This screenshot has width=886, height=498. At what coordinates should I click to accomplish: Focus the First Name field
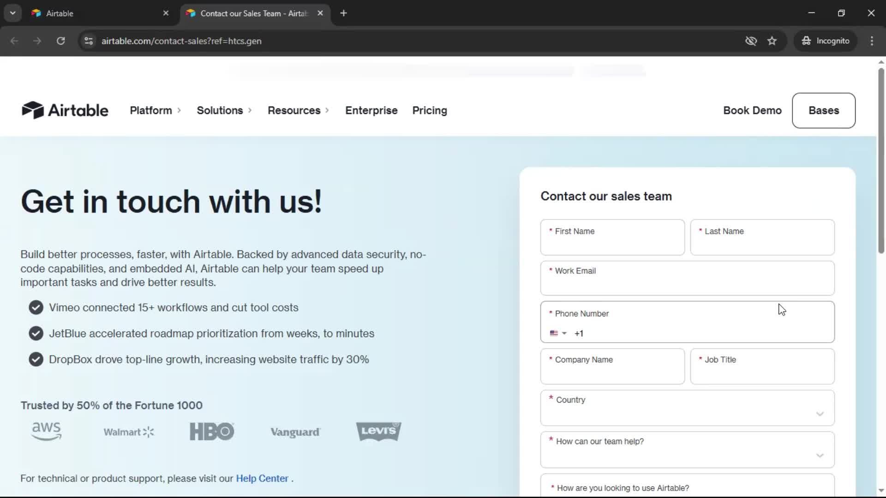pos(612,237)
